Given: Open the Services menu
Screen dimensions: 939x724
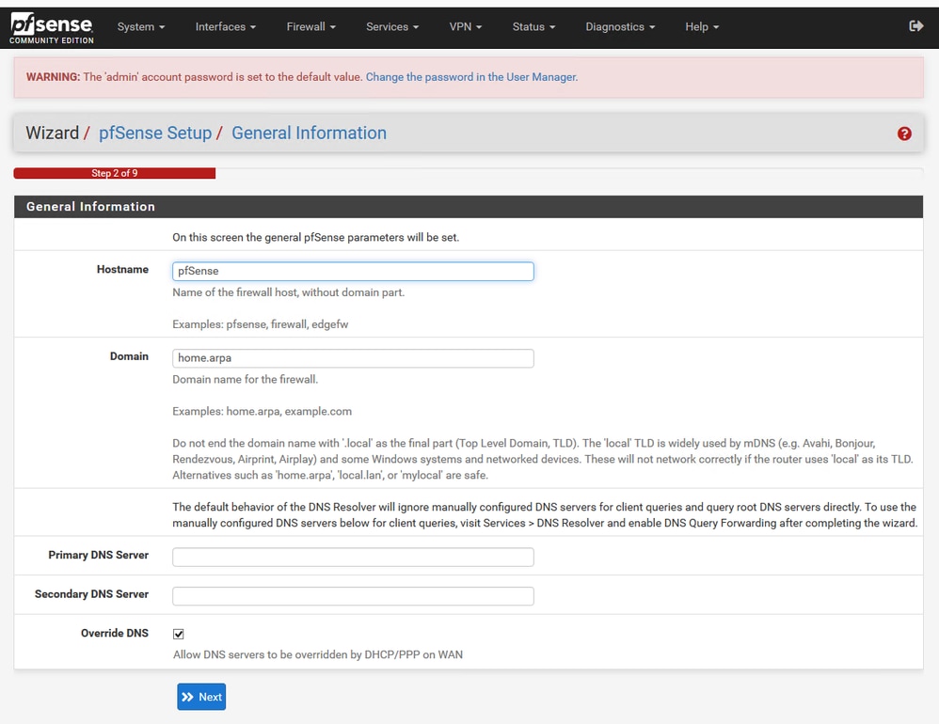Looking at the screenshot, I should tap(392, 27).
